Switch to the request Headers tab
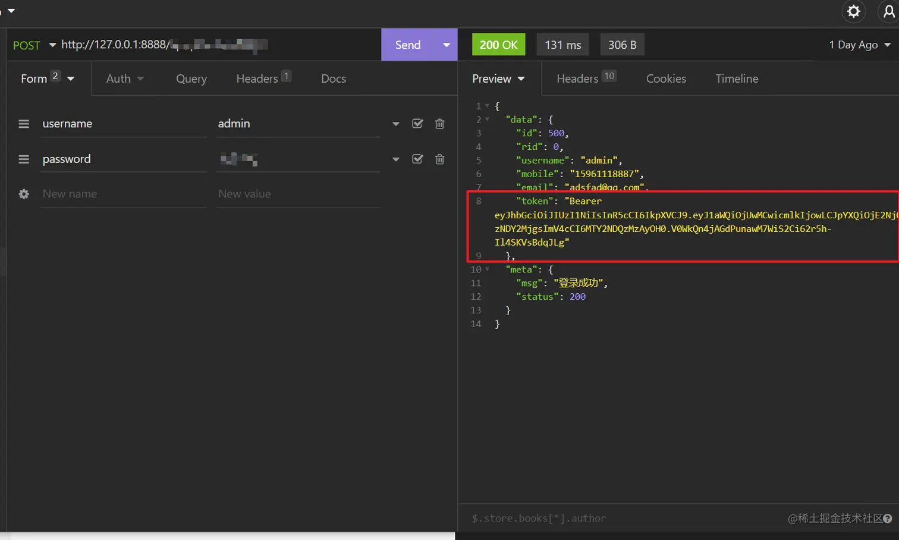This screenshot has width=899, height=540. pos(263,79)
